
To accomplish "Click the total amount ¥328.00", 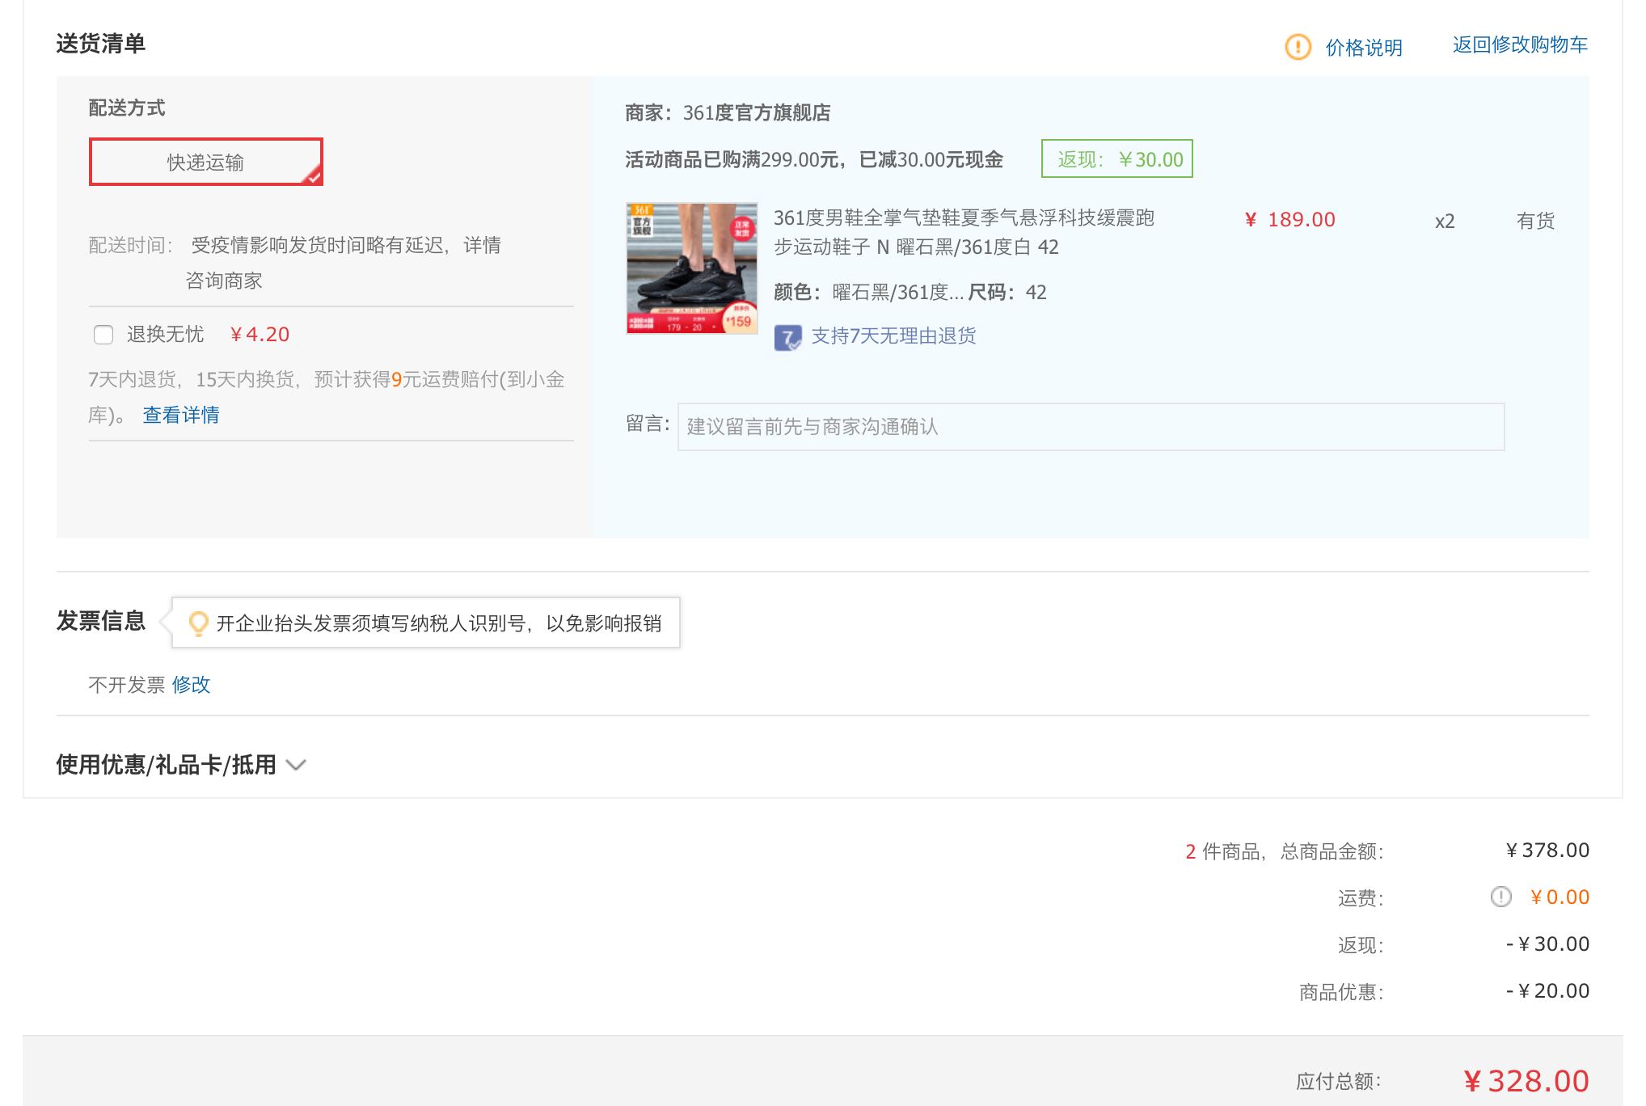I will pos(1526,1081).
